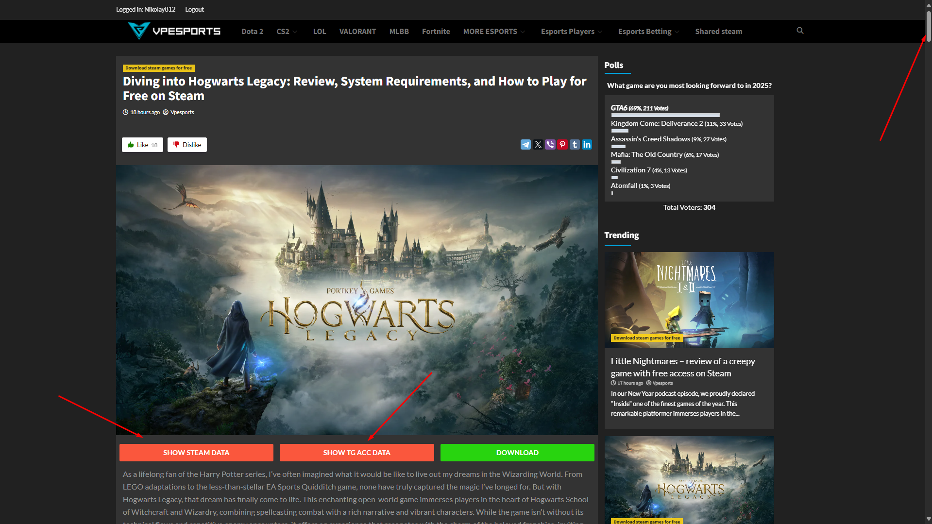The height and width of the screenshot is (524, 932).
Task: Click the Vpesports author under Little Nightmares
Action: tap(663, 383)
